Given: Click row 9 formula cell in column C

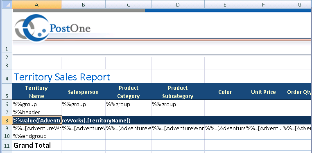Looking at the screenshot, I should coord(128,128).
